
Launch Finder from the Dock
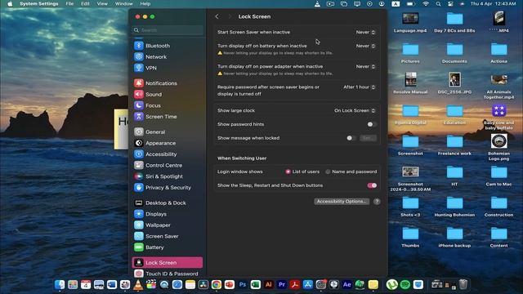point(60,284)
